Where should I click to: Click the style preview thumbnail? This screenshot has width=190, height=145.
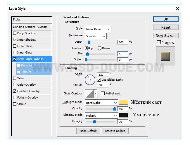[x=165, y=56]
